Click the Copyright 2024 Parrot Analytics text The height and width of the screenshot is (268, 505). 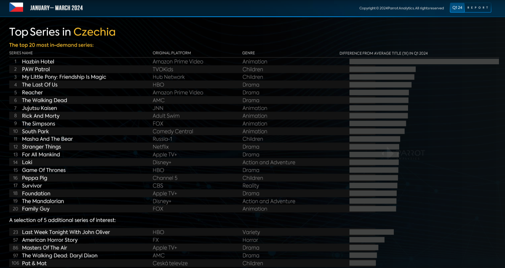coord(401,7)
